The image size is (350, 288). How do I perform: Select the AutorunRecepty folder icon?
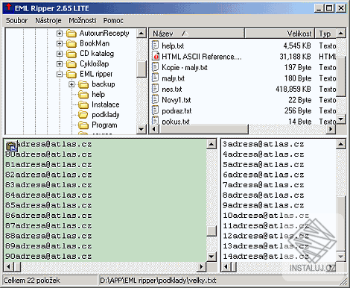(x=71, y=34)
